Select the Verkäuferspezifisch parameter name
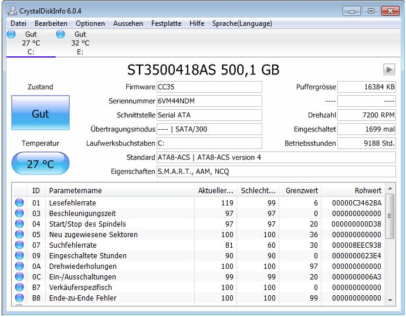The height and width of the screenshot is (317, 406). click(80, 288)
